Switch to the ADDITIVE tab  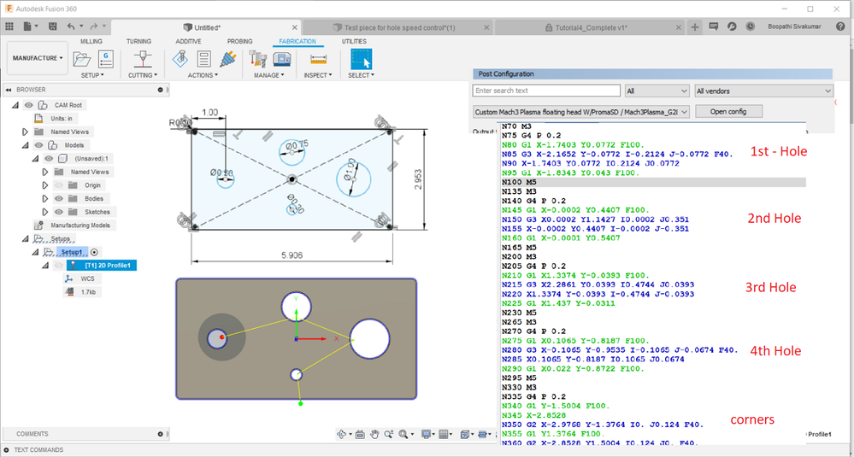[188, 41]
